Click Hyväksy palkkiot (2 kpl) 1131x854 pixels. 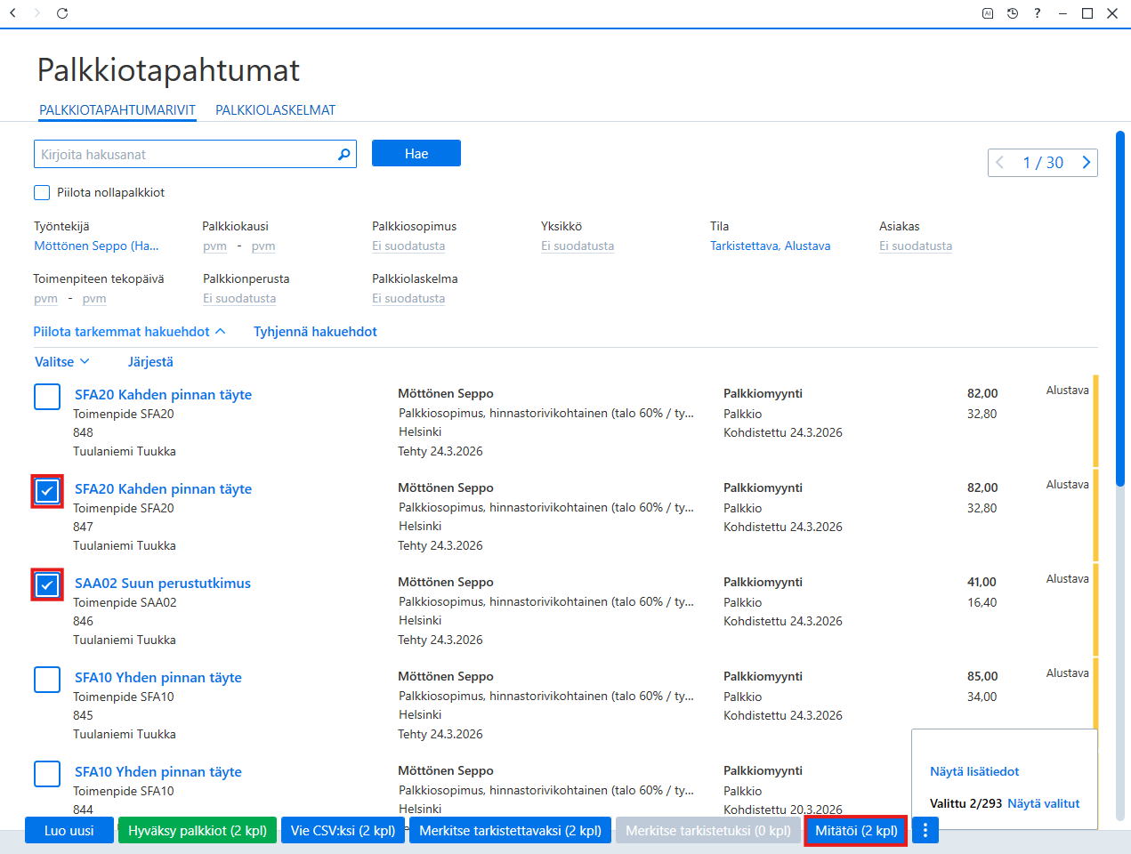click(x=198, y=830)
